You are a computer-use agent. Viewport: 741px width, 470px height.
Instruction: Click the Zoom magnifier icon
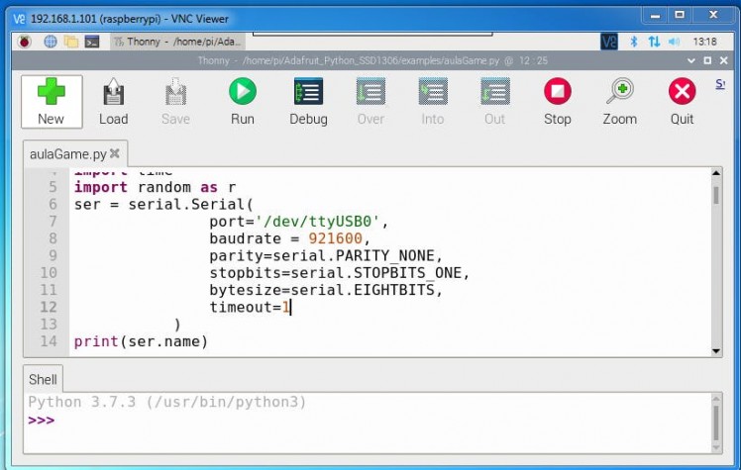click(x=619, y=102)
